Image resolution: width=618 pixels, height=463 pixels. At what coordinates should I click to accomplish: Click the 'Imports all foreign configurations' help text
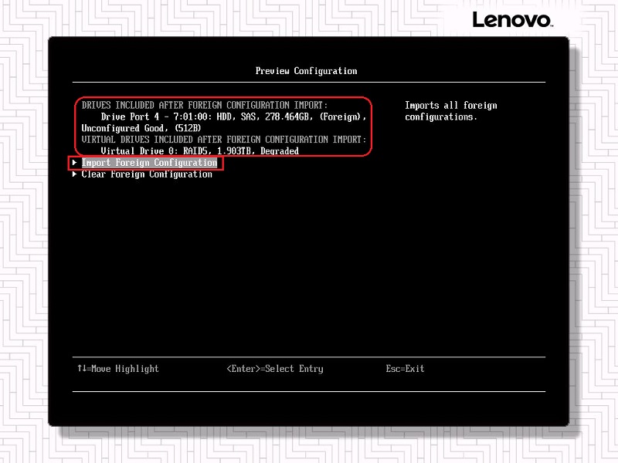[x=450, y=111]
